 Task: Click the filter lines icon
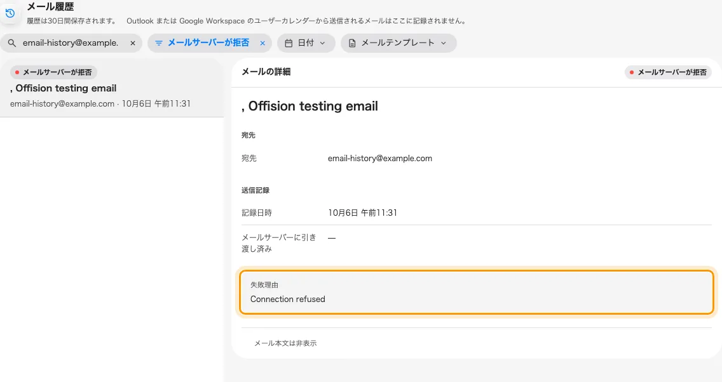pyautogui.click(x=159, y=43)
